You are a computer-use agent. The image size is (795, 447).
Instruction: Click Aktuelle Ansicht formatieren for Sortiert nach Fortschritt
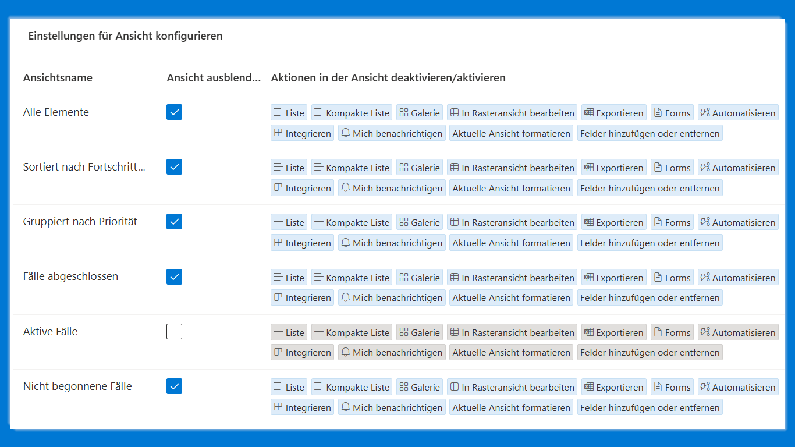pos(511,188)
